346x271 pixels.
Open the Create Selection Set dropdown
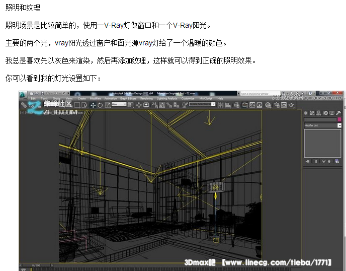click(x=202, y=104)
